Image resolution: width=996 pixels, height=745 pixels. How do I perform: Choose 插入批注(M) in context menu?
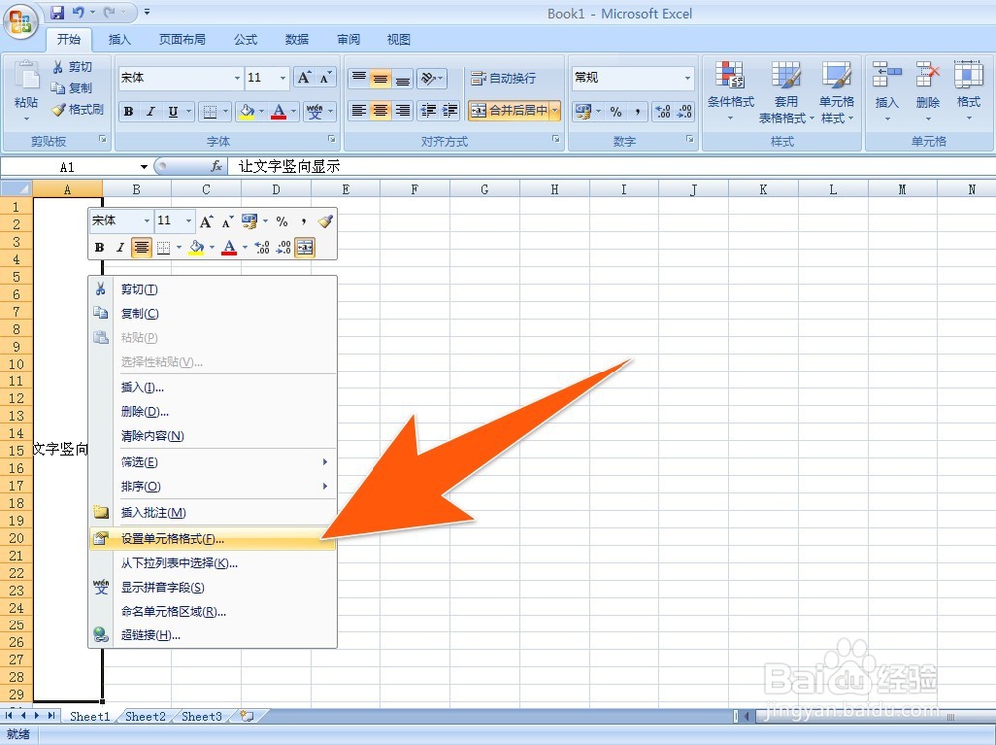point(212,513)
